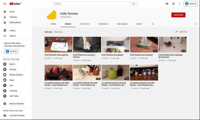Open the Sort By dropdown

pyautogui.click(x=181, y=32)
